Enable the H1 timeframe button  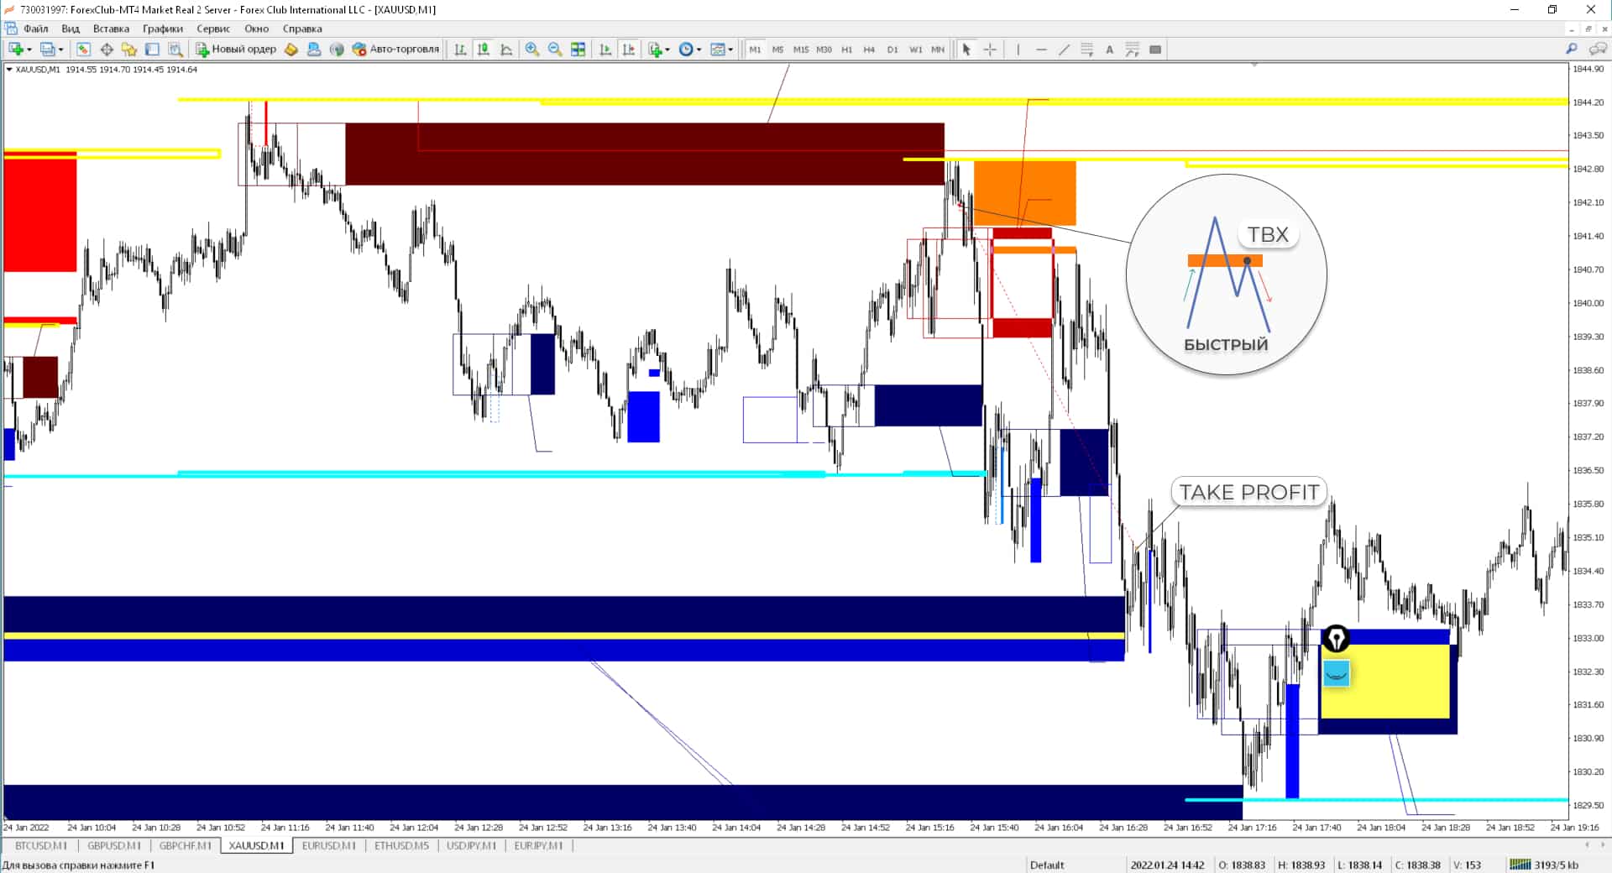[846, 50]
